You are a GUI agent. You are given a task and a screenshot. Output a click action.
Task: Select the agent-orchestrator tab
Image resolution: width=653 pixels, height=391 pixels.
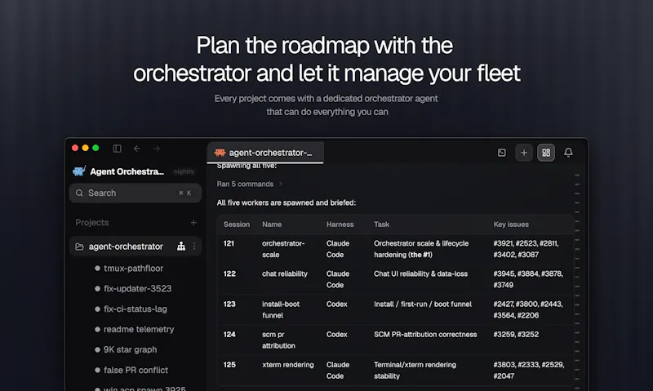click(x=265, y=153)
